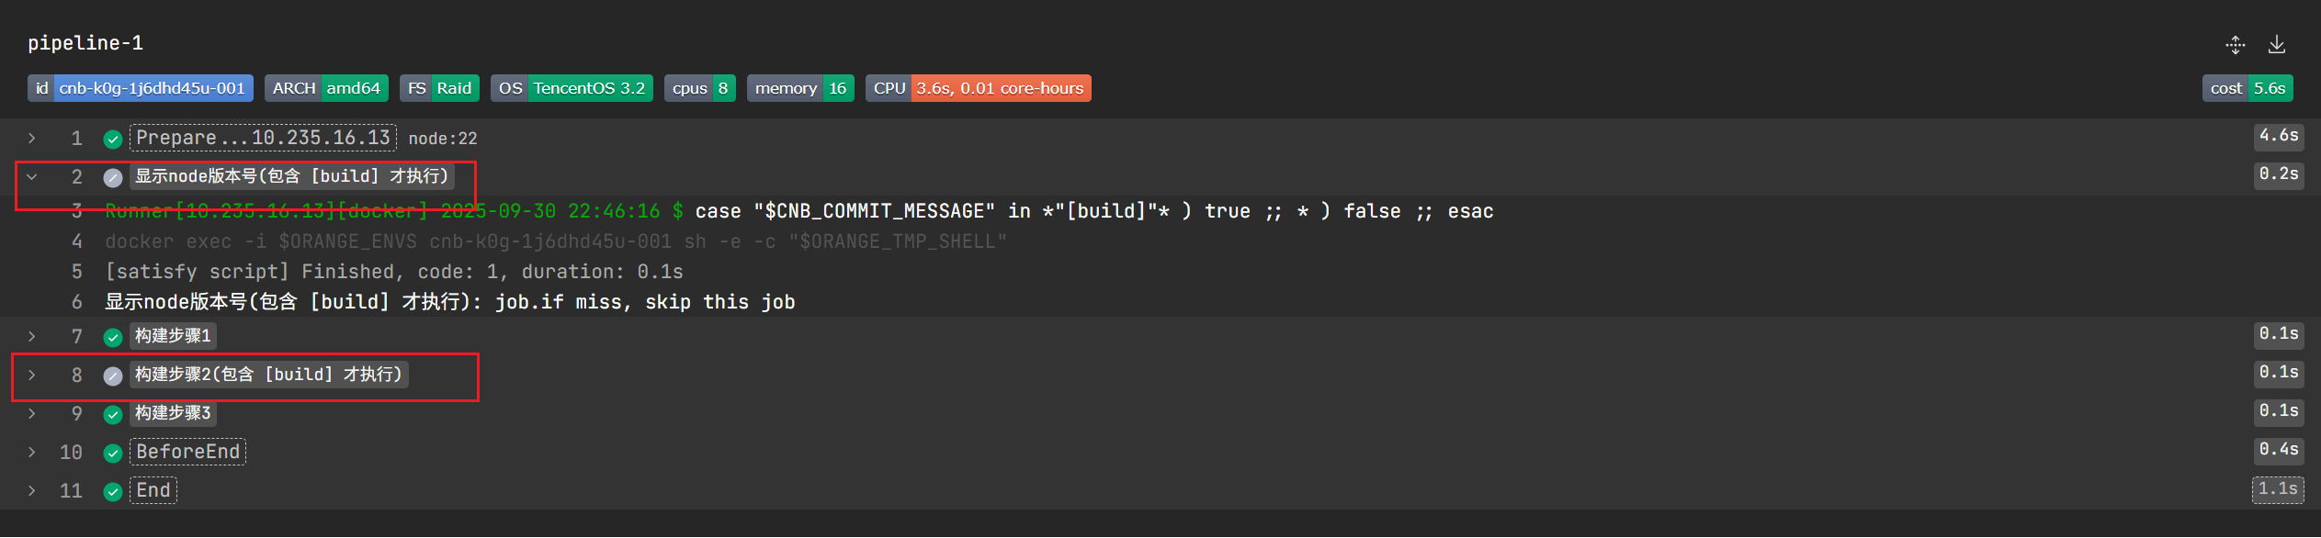Click the expand/collapse all logs icon
This screenshot has height=538, width=2321.
2235,44
